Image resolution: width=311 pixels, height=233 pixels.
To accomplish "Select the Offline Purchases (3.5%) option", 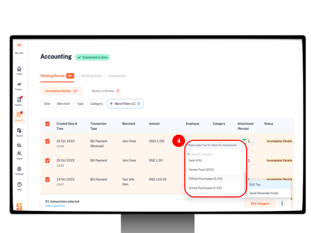I will (215, 179).
